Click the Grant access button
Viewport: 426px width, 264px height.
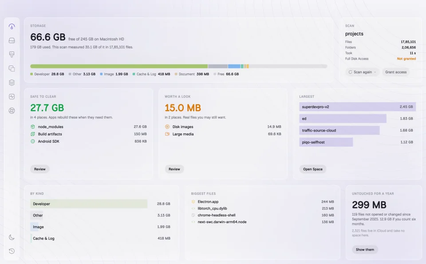click(x=396, y=72)
